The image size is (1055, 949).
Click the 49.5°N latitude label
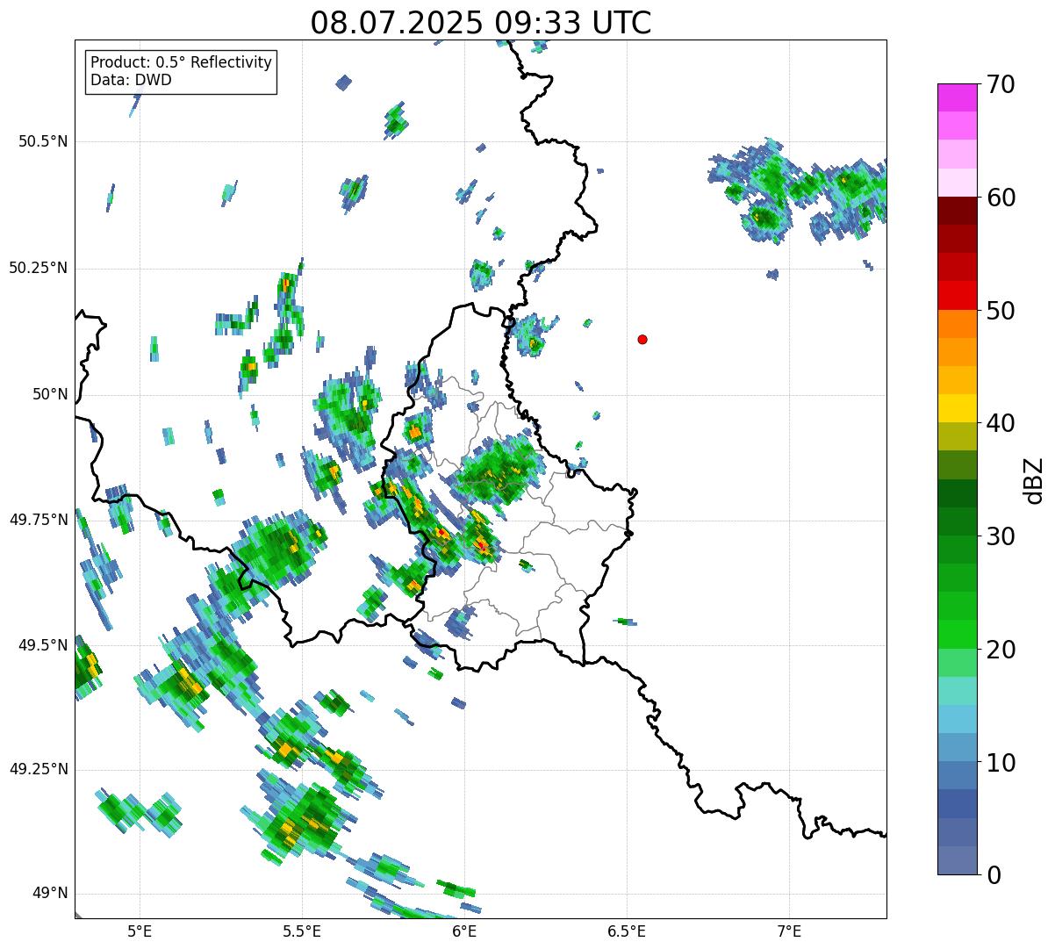(43, 645)
